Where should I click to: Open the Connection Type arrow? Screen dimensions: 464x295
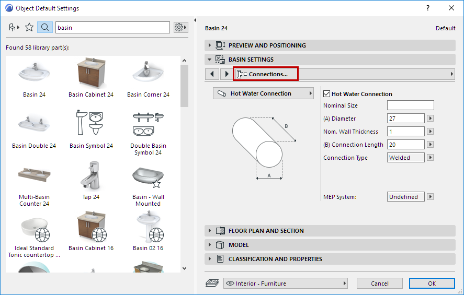(431, 157)
